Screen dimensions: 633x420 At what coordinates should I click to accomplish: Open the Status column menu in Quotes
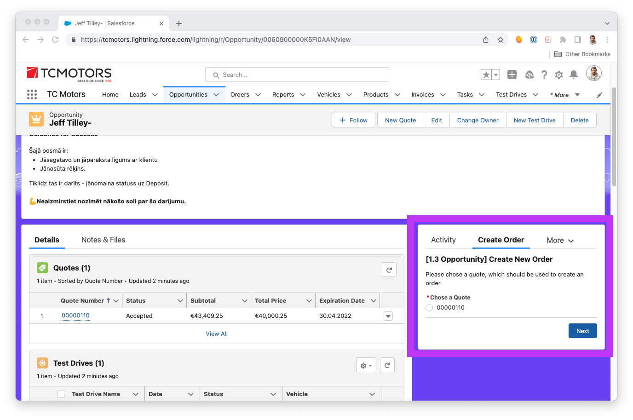pos(180,301)
